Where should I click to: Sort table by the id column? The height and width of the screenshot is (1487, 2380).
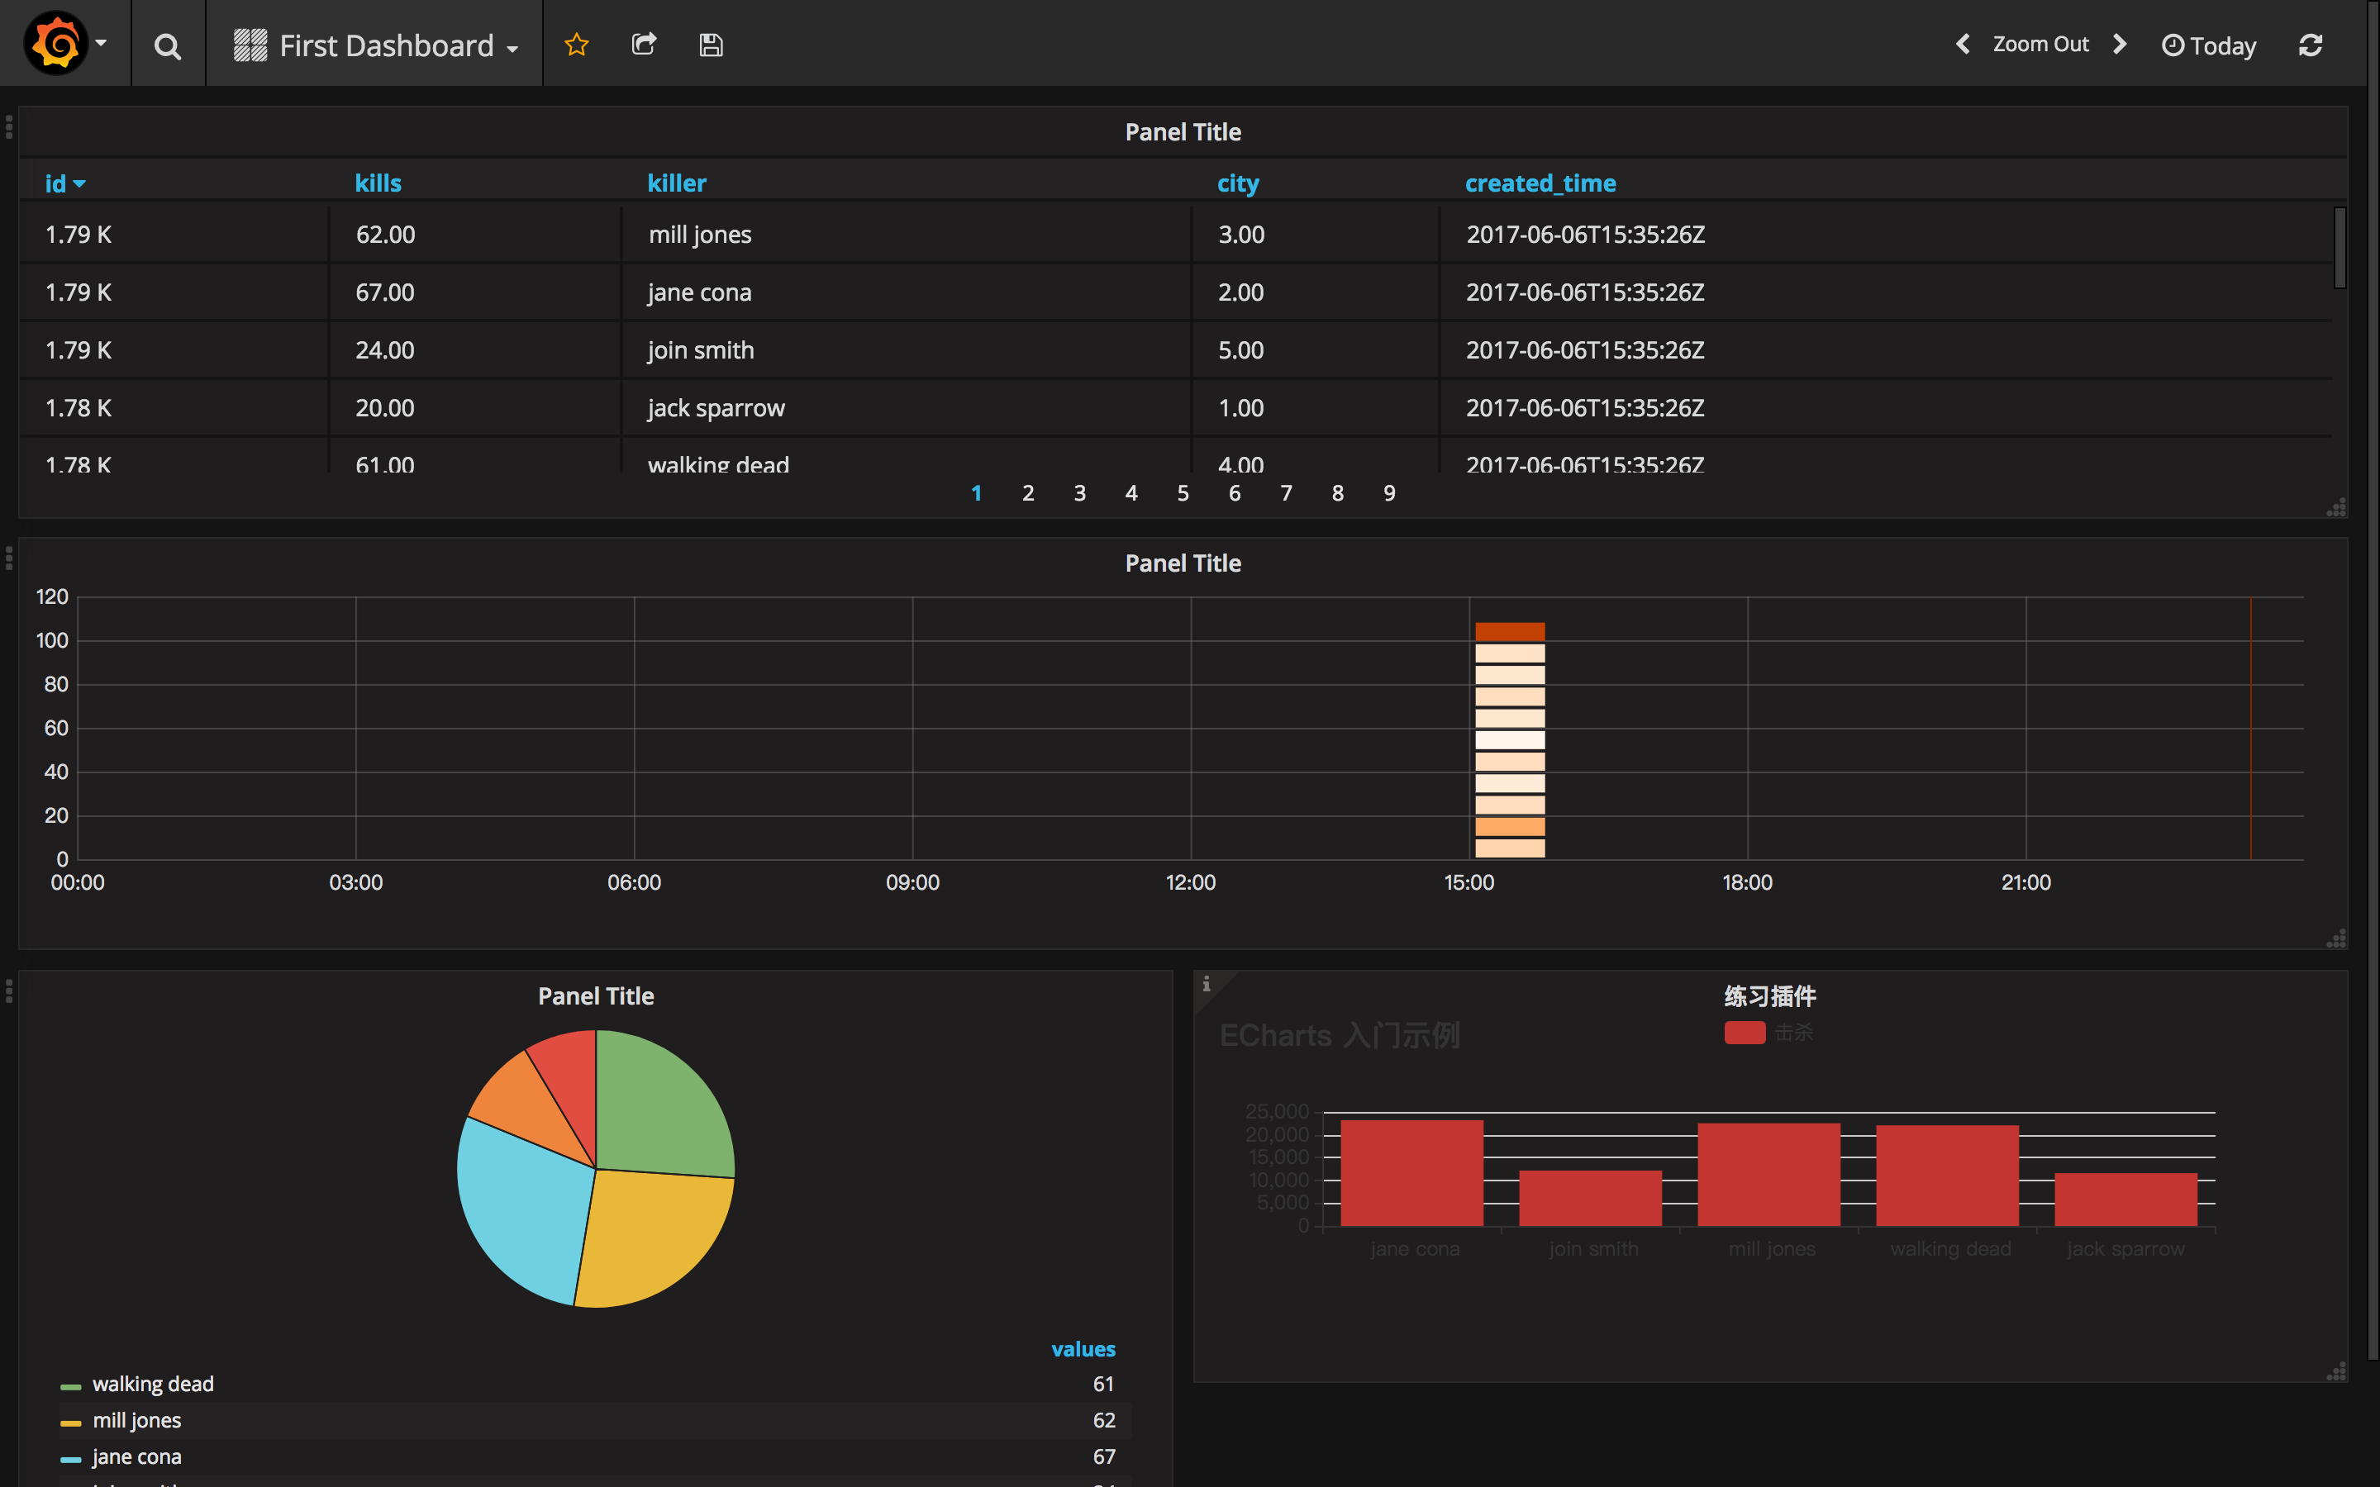coord(57,183)
